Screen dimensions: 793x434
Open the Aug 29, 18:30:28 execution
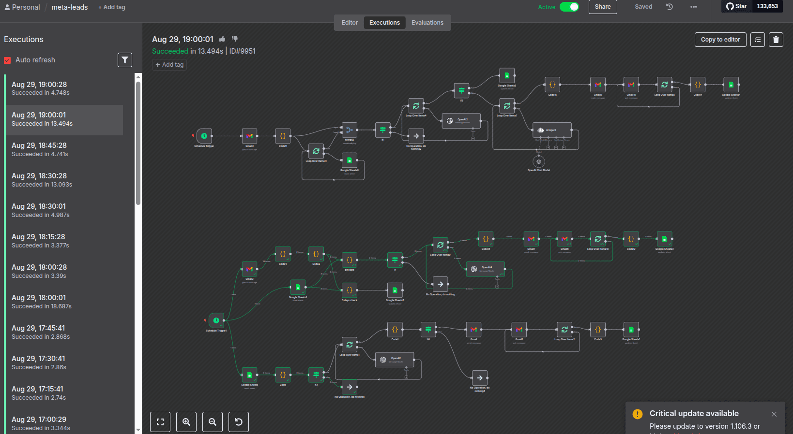(63, 180)
